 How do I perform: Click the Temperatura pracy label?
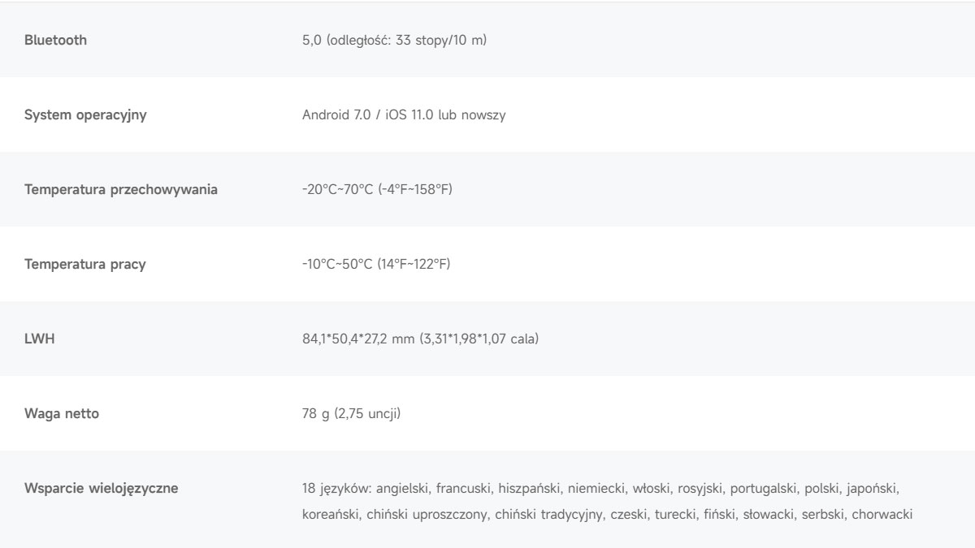point(85,265)
